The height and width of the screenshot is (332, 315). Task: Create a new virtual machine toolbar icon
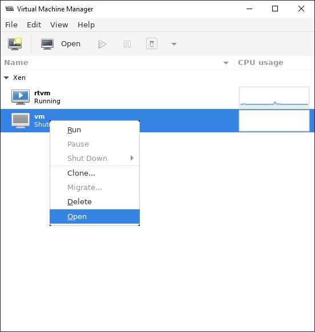[15, 44]
